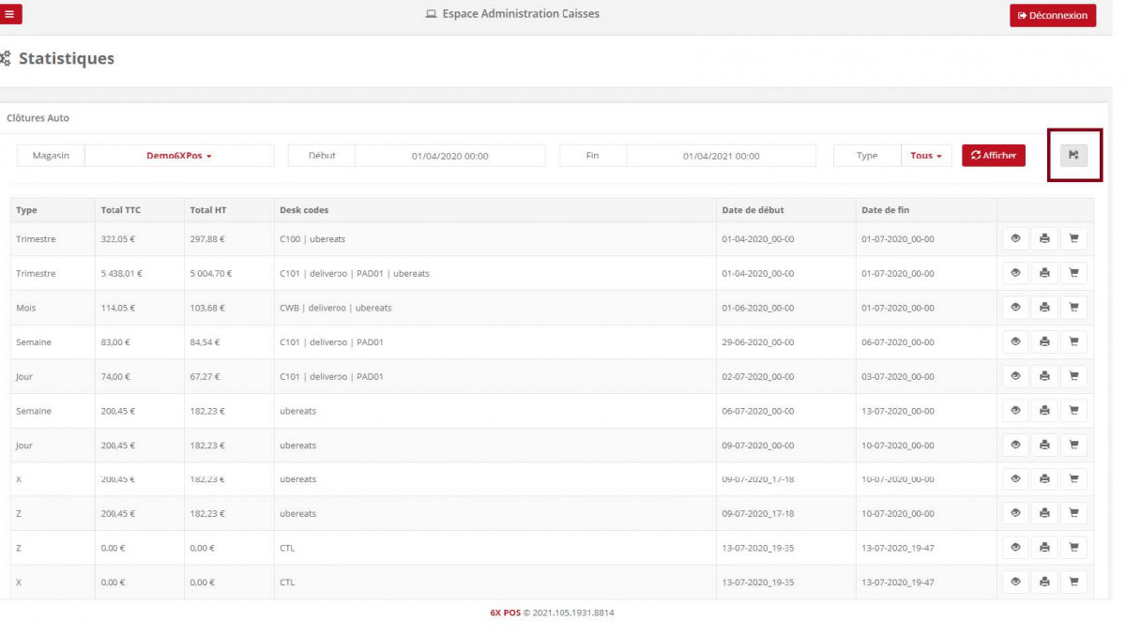
Task: Click the Fin date input field
Action: pos(721,156)
